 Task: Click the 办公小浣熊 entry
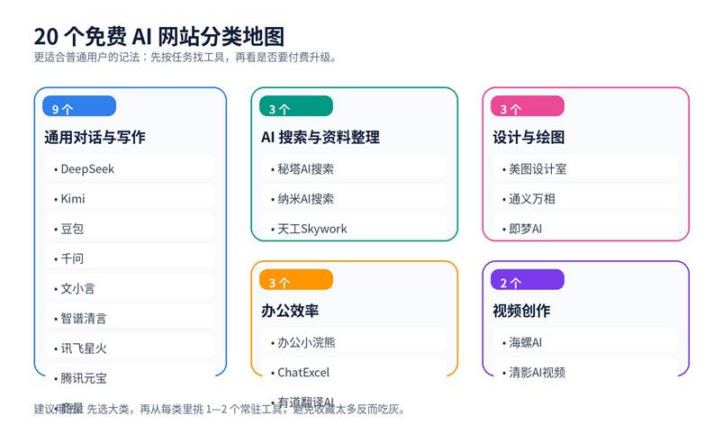(354, 342)
